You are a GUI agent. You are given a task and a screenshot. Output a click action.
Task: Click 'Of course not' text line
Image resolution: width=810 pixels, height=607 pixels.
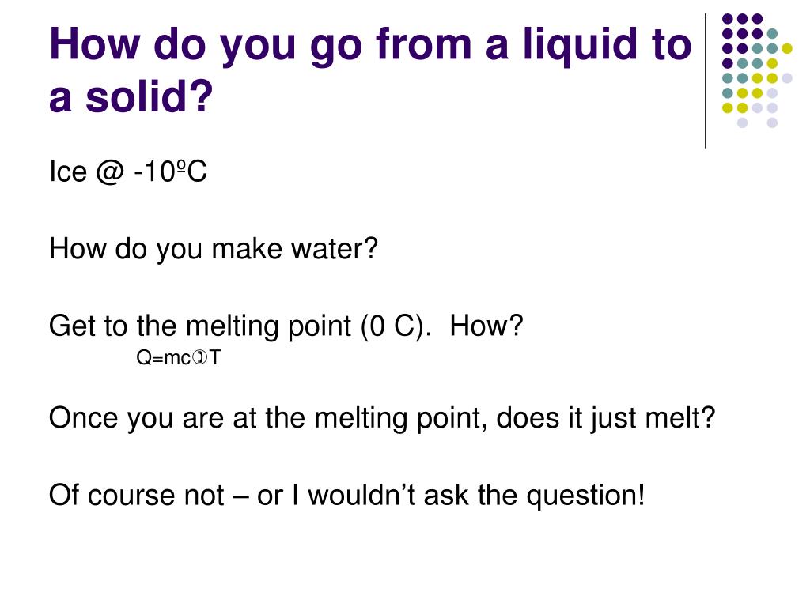coord(137,495)
